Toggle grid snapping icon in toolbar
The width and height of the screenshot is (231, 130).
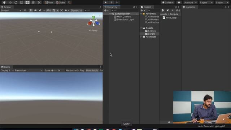pyautogui.click(x=69, y=3)
